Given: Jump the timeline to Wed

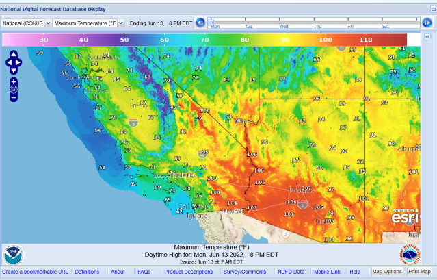Looking at the screenshot, I should click(283, 27).
